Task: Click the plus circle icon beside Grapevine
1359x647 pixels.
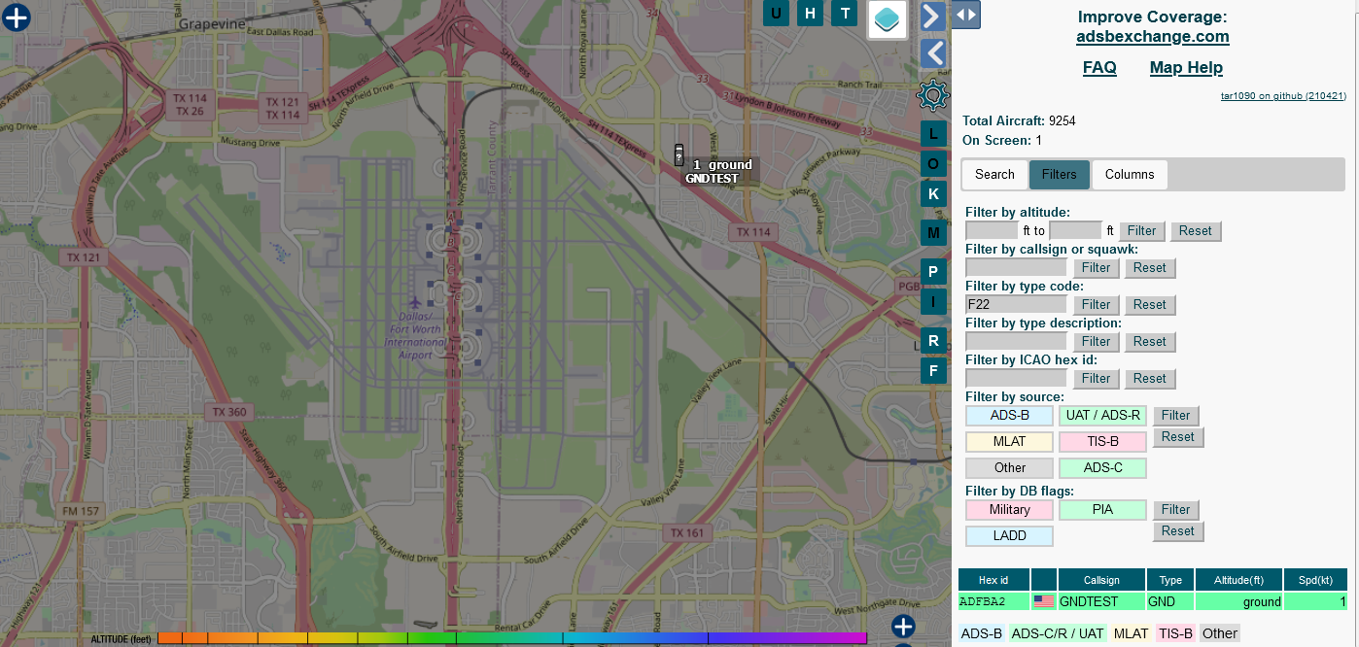Action: pos(17,17)
